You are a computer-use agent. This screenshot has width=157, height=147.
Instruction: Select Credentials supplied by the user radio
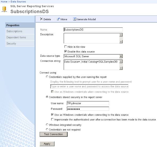47,77
